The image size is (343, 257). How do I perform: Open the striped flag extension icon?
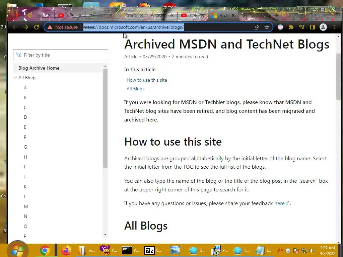click(x=280, y=27)
